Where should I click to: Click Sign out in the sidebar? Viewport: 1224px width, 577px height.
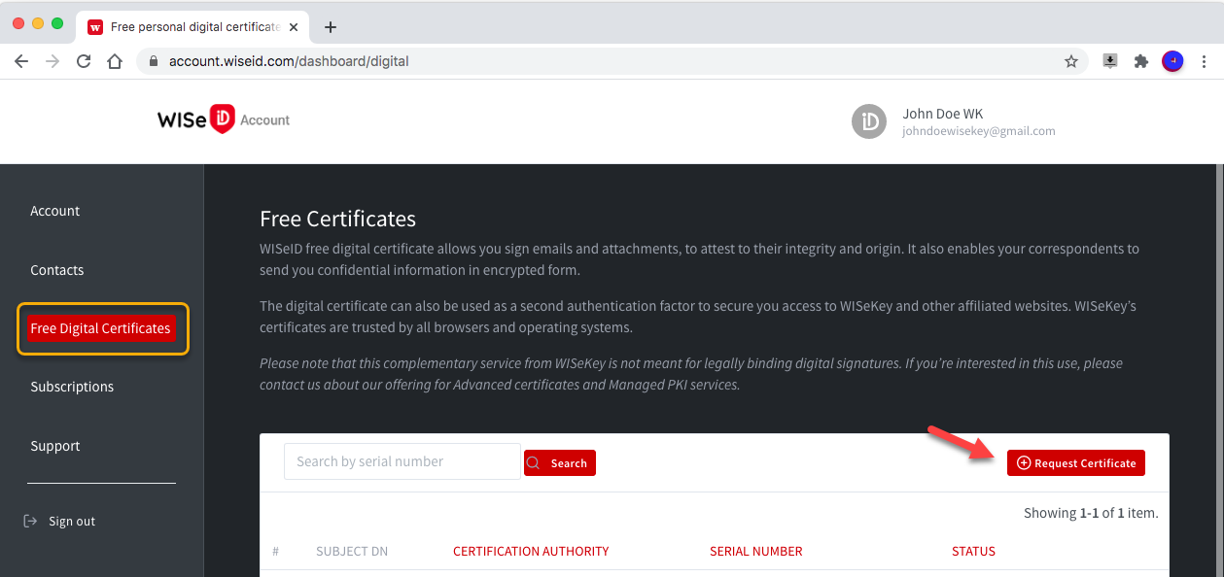click(x=59, y=522)
